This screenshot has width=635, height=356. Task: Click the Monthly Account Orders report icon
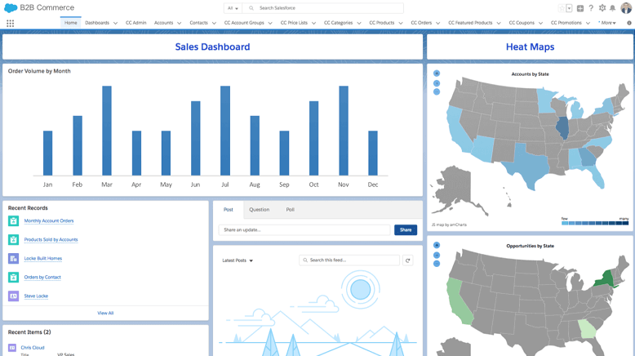[x=13, y=220]
